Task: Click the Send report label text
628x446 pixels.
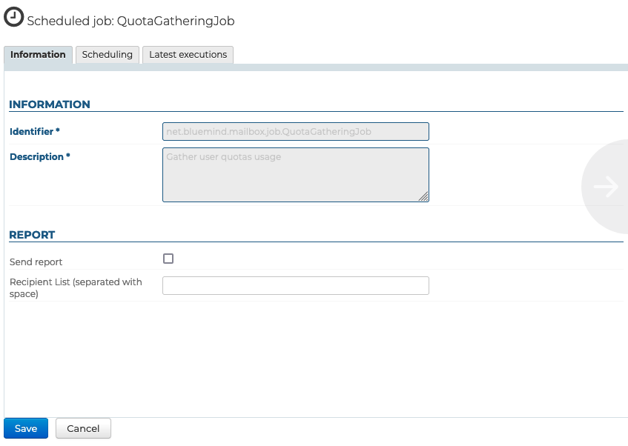Action: (x=36, y=262)
